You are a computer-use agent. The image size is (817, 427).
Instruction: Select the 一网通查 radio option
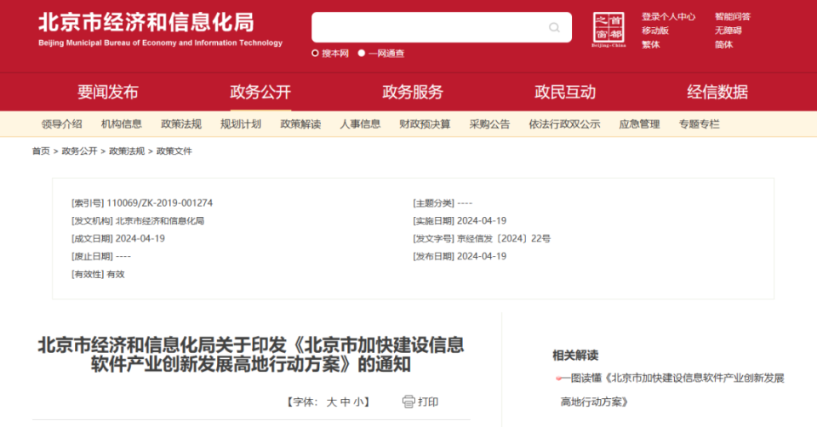tap(361, 53)
